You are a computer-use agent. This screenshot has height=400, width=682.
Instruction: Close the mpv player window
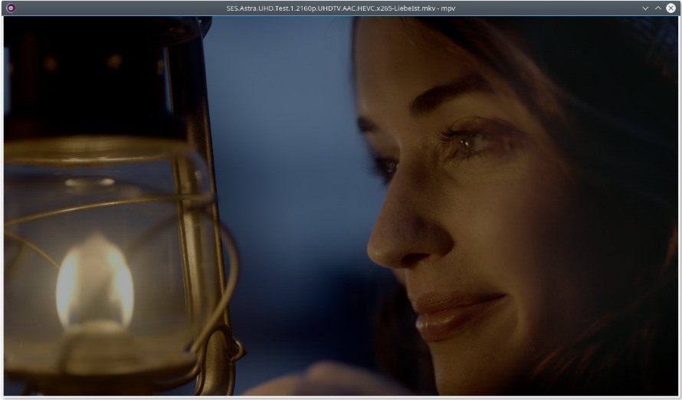point(671,8)
